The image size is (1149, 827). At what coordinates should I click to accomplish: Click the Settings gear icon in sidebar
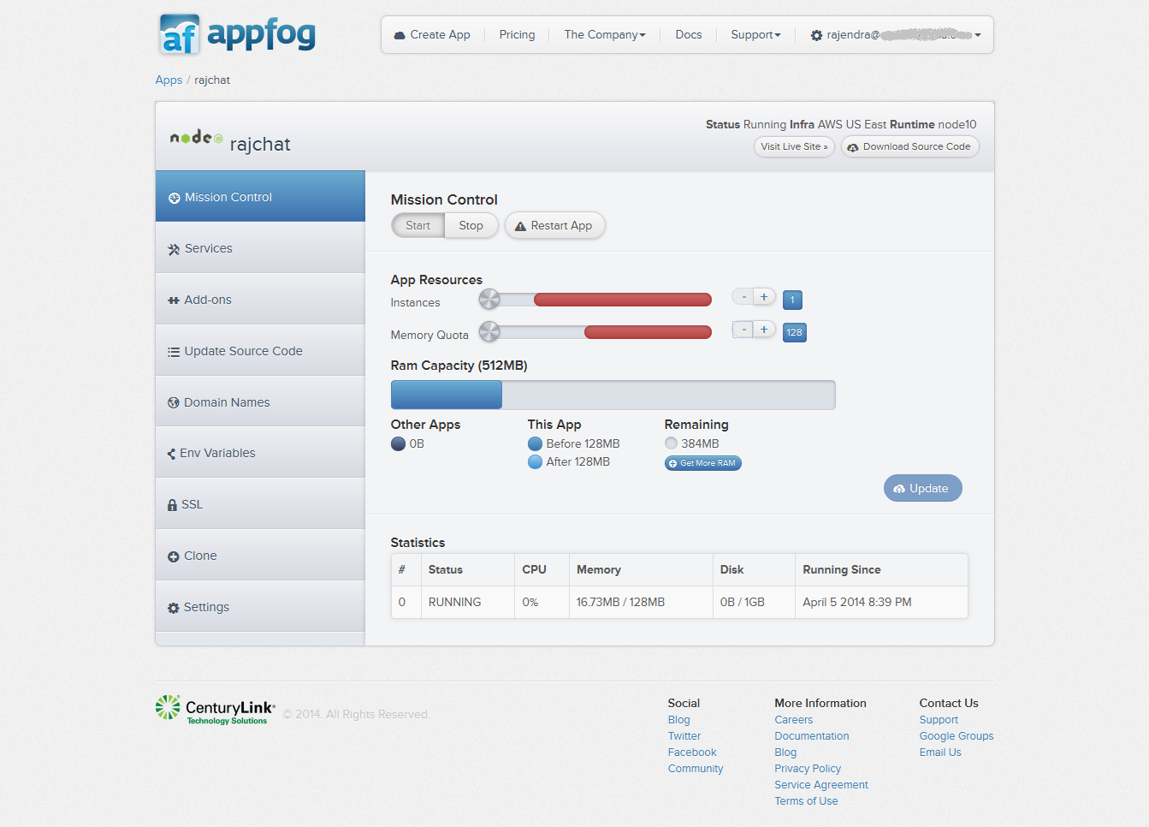(x=174, y=608)
